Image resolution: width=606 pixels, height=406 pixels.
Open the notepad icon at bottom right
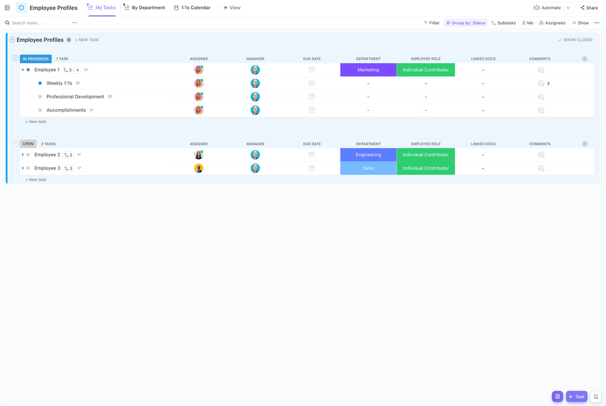[x=557, y=396]
